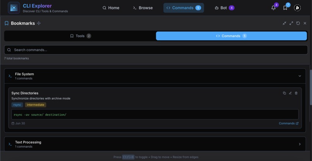312x161 pixels.
Task: Focus the Search commands input field
Action: point(156,50)
